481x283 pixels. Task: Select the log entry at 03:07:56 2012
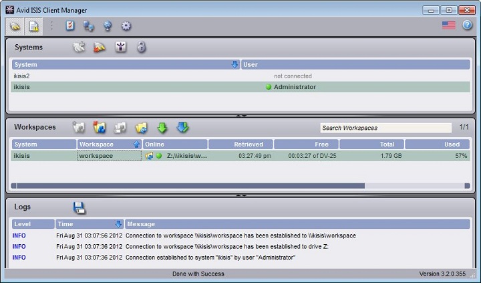240,235
